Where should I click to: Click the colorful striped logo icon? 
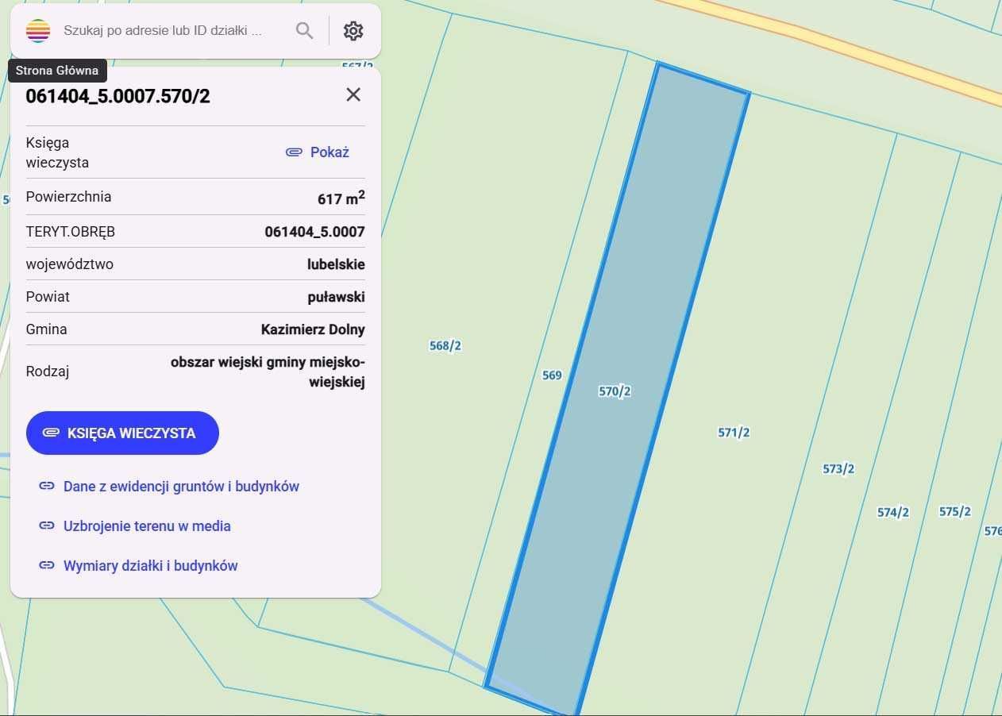(x=38, y=31)
